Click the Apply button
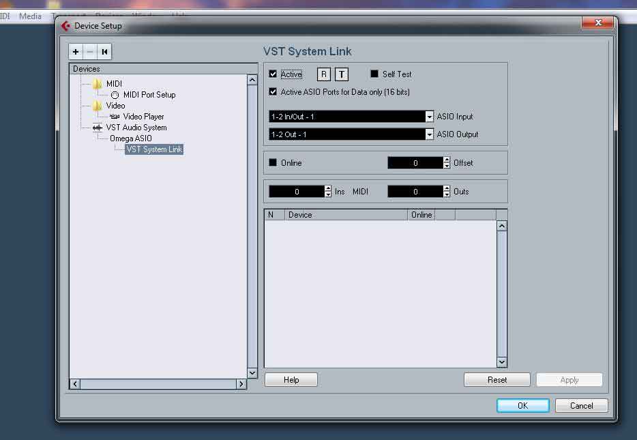Viewport: 637px width, 440px height. coord(569,380)
